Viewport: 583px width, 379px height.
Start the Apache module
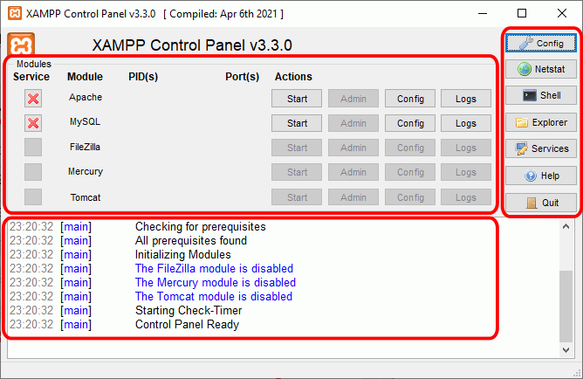pos(297,99)
